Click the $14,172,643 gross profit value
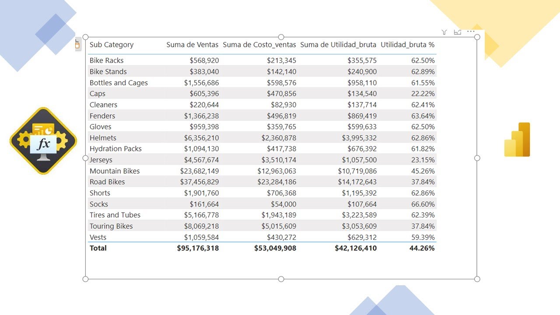 (x=357, y=182)
